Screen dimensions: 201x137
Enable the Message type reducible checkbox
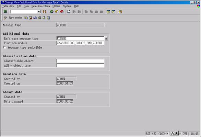pyautogui.click(x=5, y=47)
